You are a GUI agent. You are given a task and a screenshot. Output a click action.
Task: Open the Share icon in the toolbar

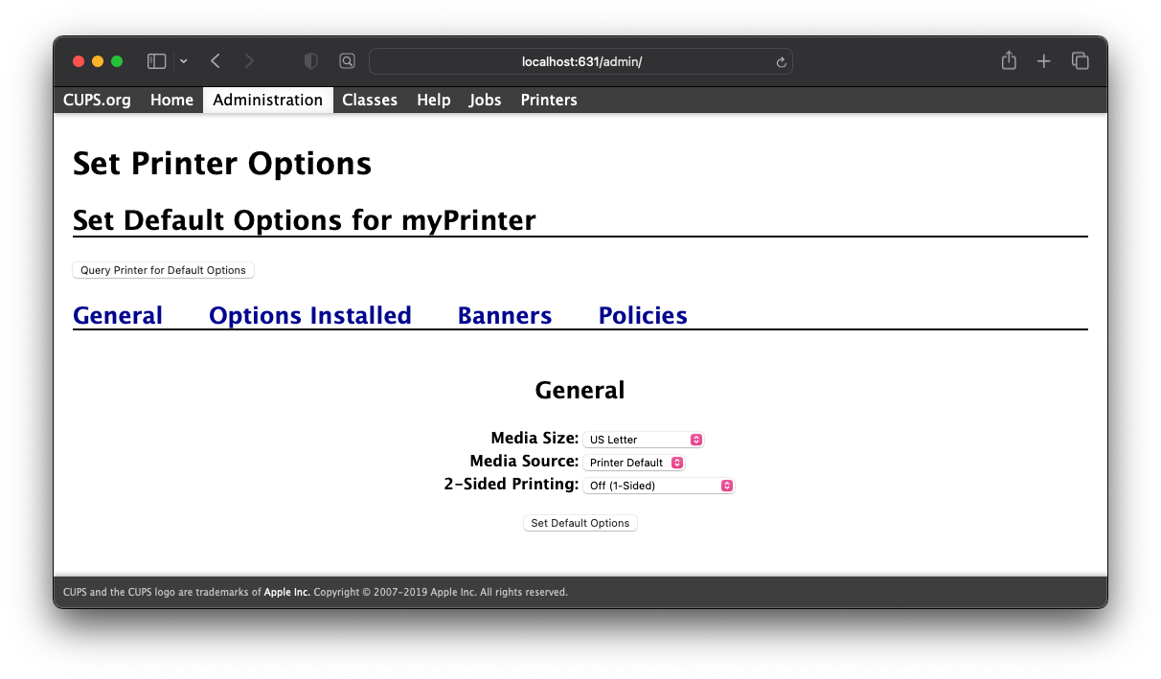tap(1009, 60)
